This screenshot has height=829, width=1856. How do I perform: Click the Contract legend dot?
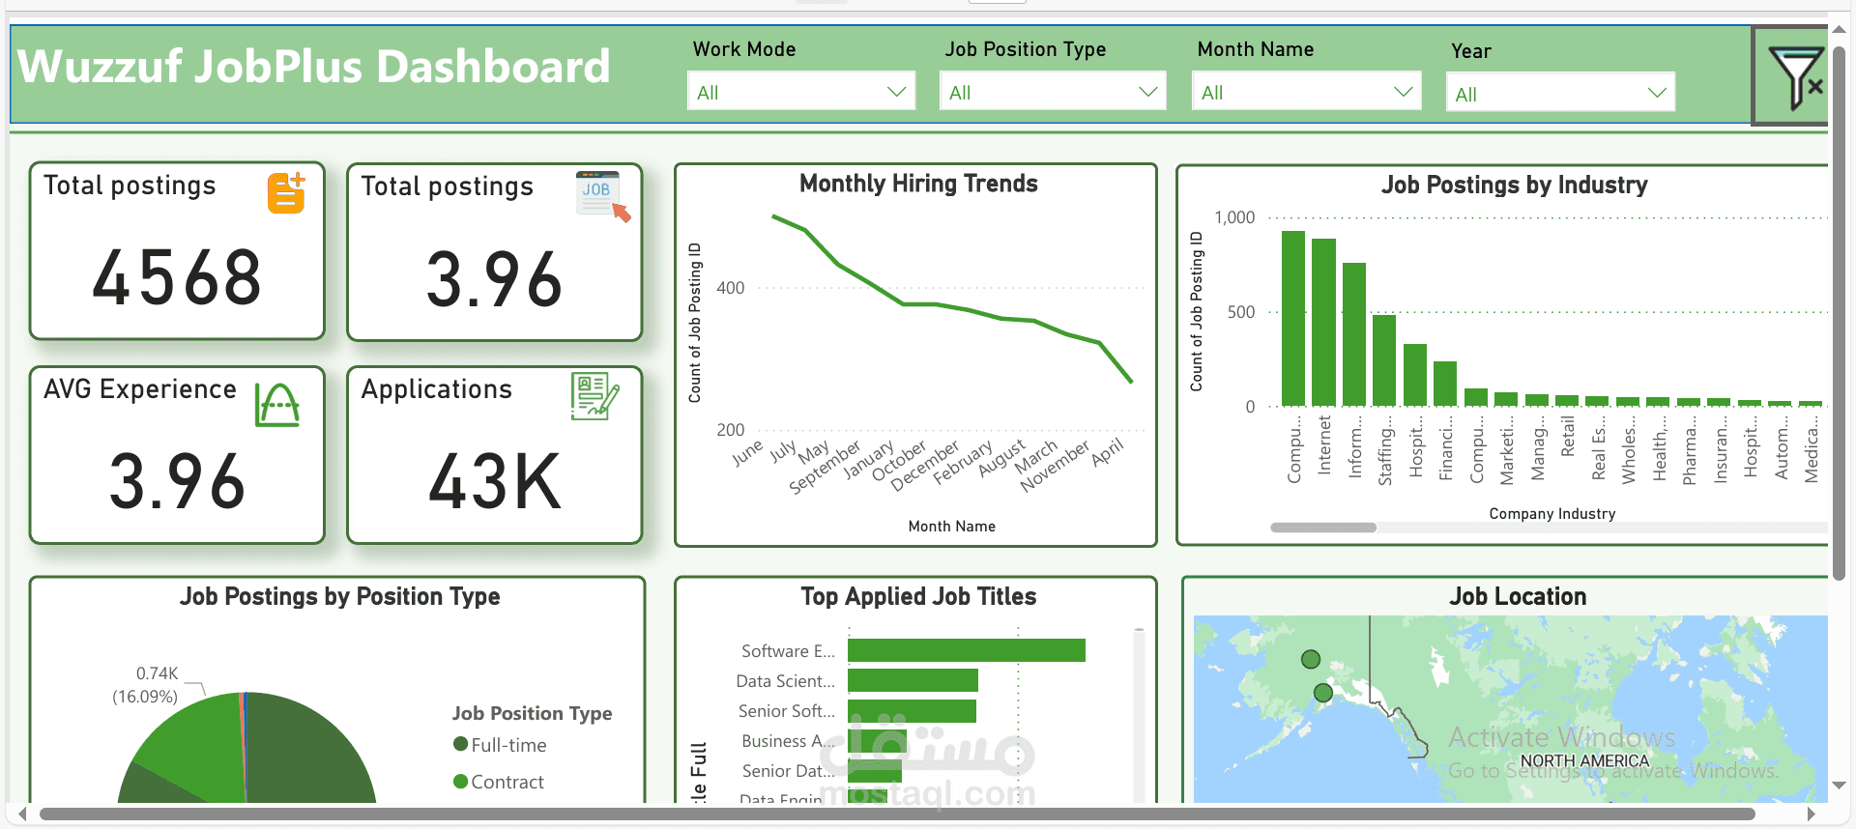(461, 781)
